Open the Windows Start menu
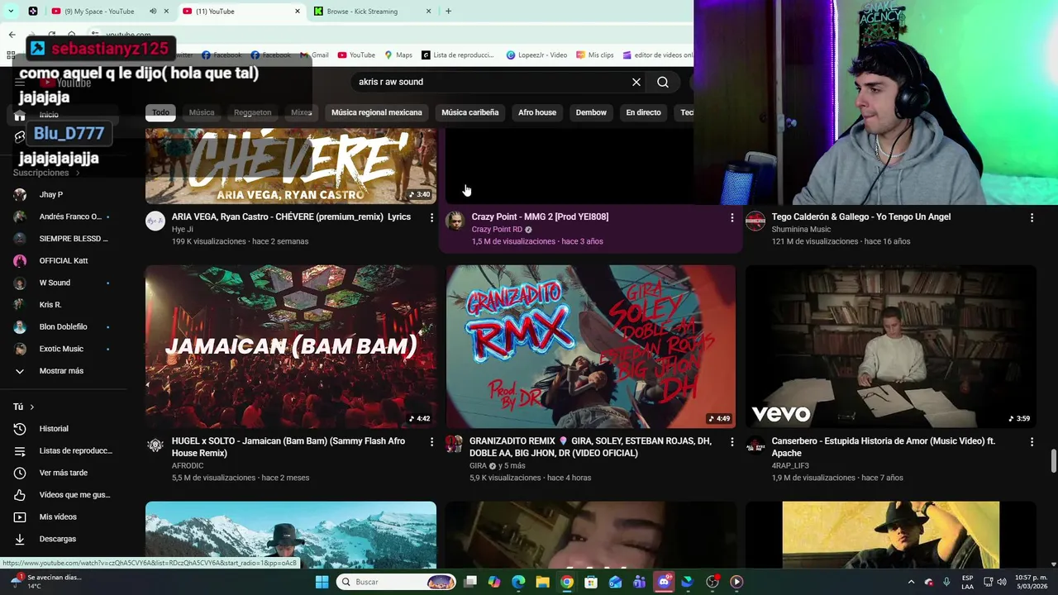The height and width of the screenshot is (595, 1058). pos(322,582)
